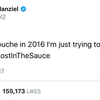Click the Sauce portion of the hashtag
Image resolution: width=100 pixels, height=100 pixels.
(40, 56)
